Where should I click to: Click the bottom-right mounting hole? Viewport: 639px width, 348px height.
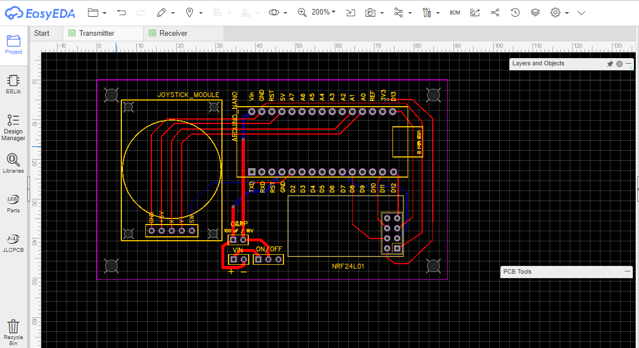(433, 266)
